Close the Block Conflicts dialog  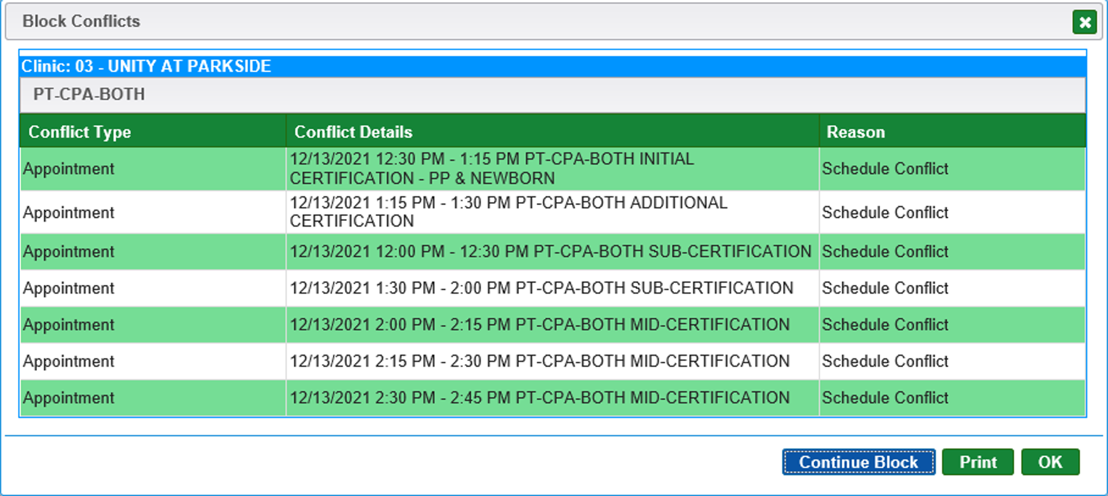pyautogui.click(x=1084, y=22)
